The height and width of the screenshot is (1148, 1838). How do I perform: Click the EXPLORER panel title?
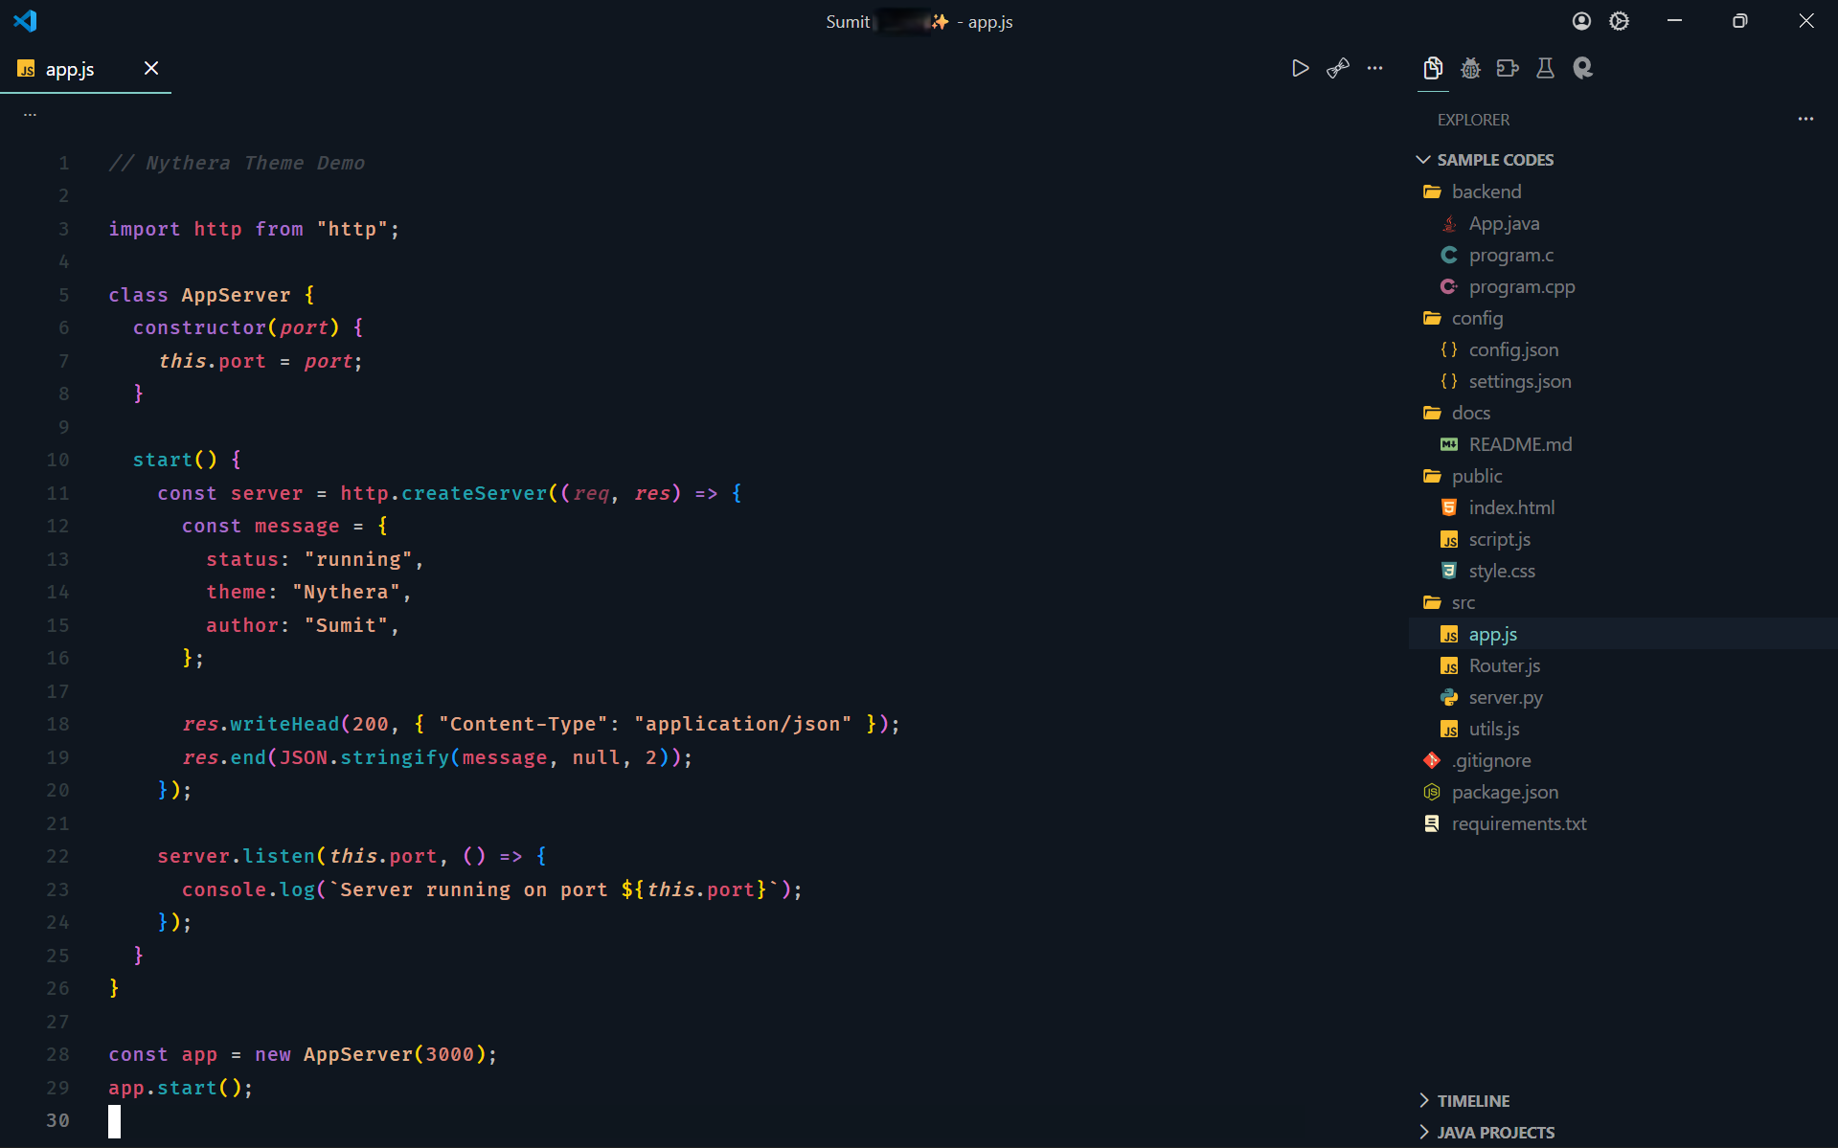tap(1473, 120)
